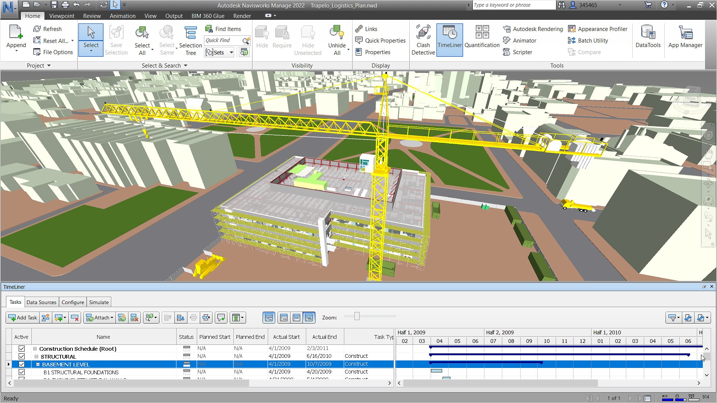Uncheck Active for B1 STRUCTURAL FOUNDATIONS

click(x=22, y=372)
